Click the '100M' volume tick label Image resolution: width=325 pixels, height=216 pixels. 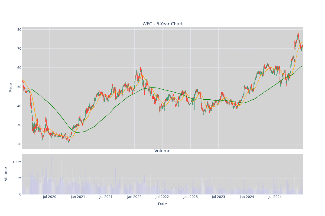point(17,162)
